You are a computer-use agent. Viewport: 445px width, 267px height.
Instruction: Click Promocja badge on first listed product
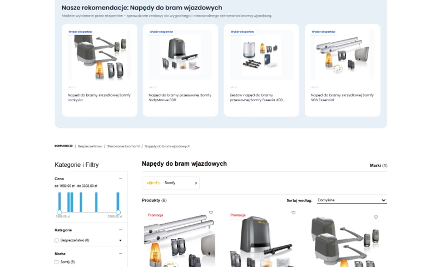pos(156,215)
